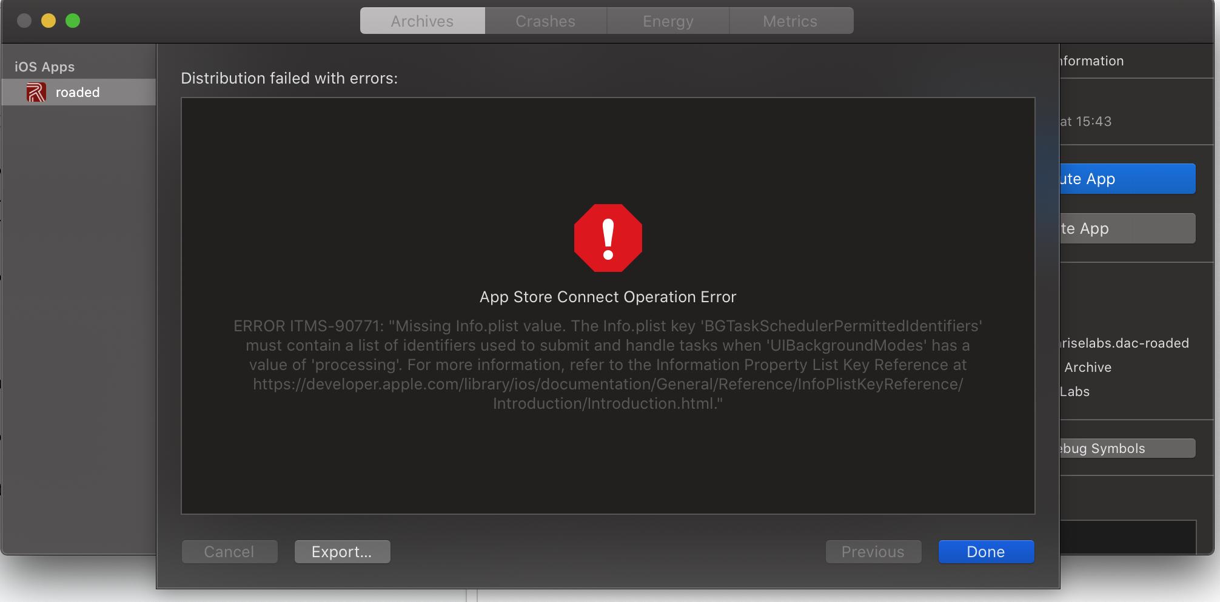Click the Export... button
1220x602 pixels.
pos(342,552)
